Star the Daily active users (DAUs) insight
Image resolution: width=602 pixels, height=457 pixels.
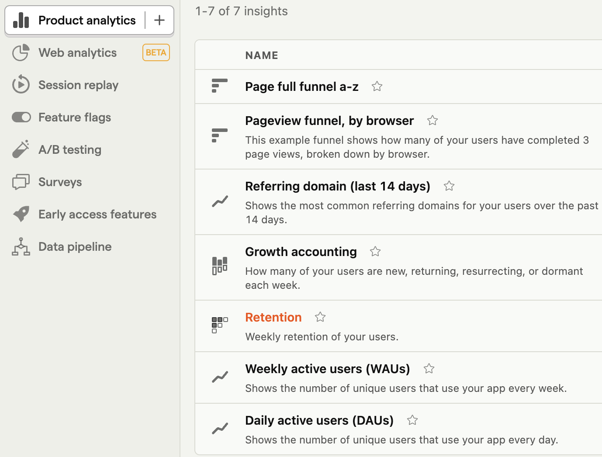412,420
